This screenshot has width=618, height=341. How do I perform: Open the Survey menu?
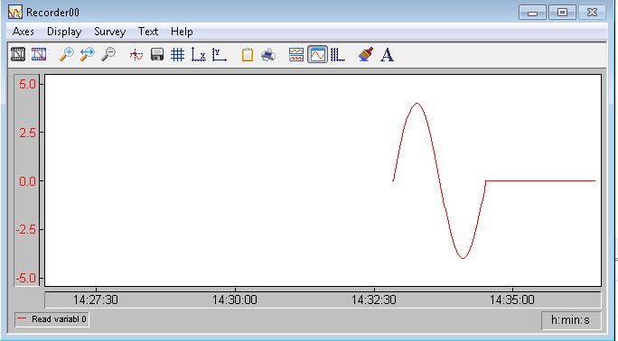coord(110,32)
